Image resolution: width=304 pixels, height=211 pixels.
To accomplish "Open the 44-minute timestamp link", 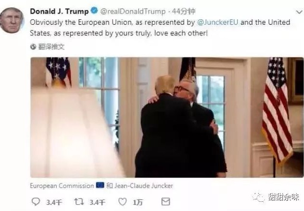I will pos(184,12).
